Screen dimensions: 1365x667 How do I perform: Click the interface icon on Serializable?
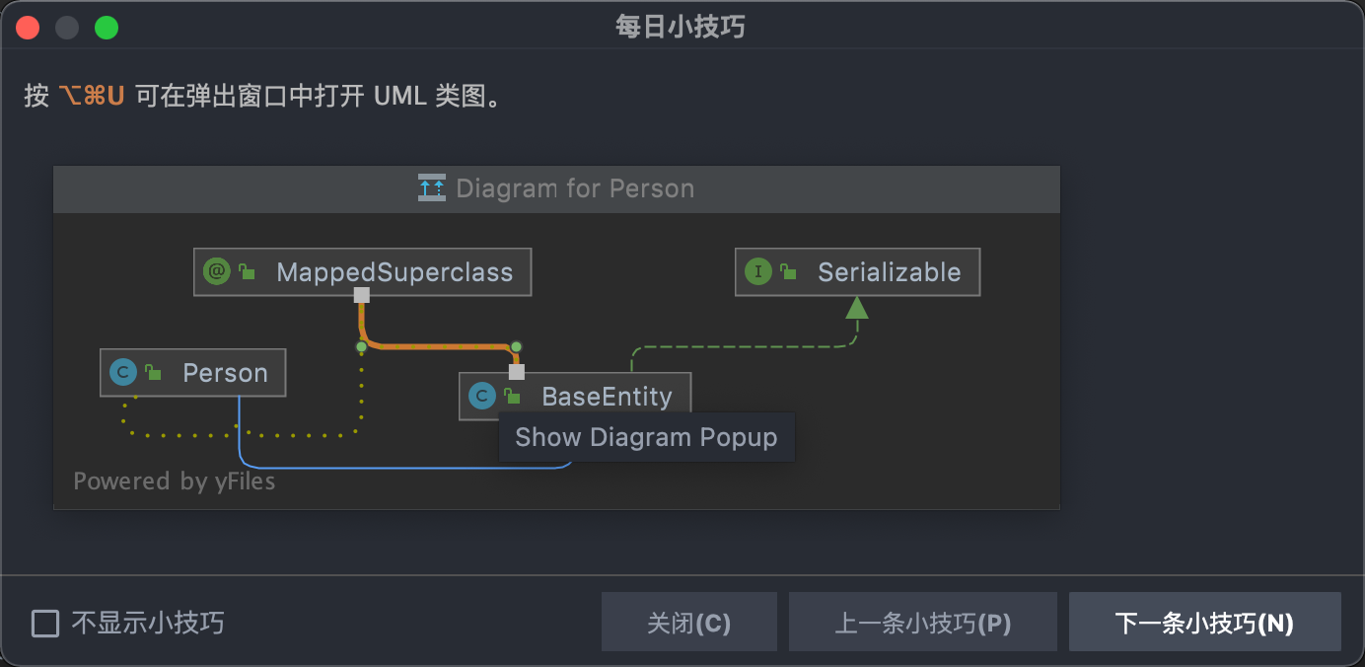click(757, 271)
